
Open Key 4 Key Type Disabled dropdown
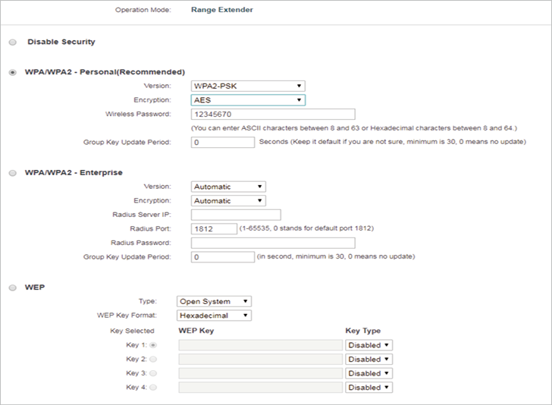[369, 388]
